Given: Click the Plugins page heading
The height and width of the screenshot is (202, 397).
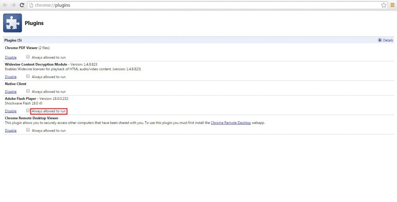Looking at the screenshot, I should click(x=34, y=23).
